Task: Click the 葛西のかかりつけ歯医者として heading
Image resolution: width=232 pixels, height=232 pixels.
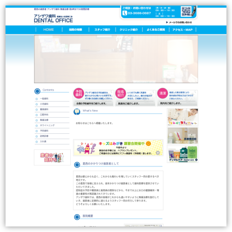Action: 101,164
